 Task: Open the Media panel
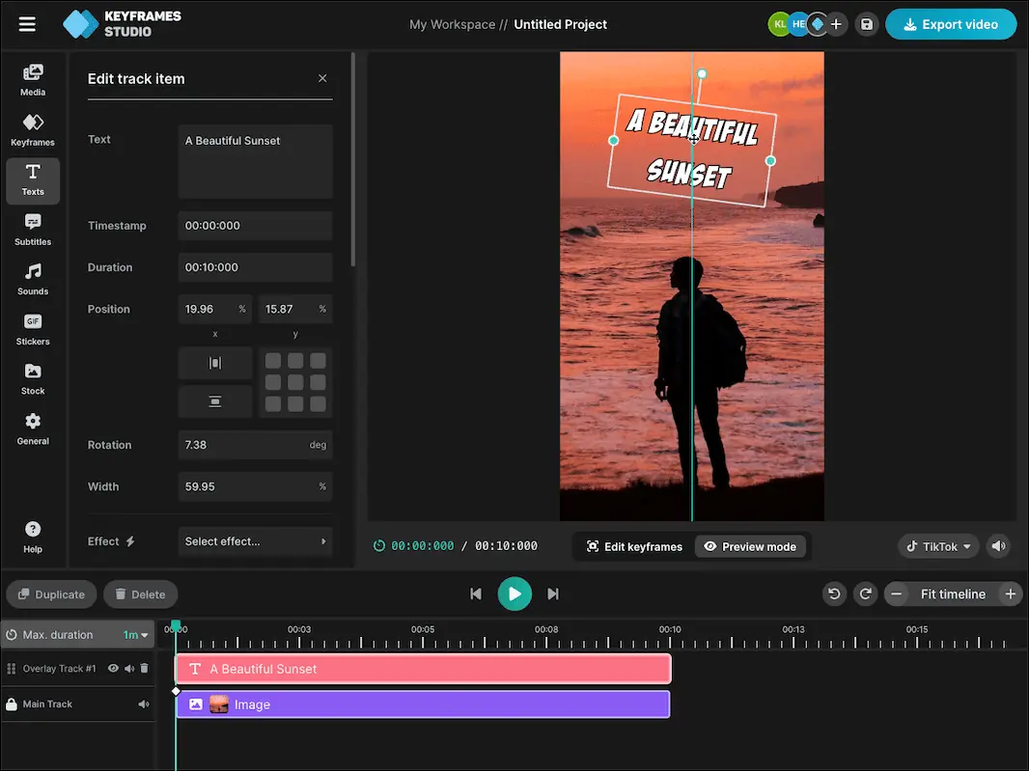coord(33,79)
